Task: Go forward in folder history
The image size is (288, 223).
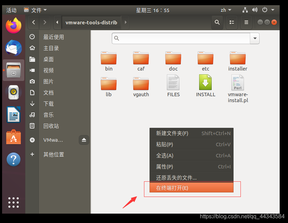Action: (45, 23)
